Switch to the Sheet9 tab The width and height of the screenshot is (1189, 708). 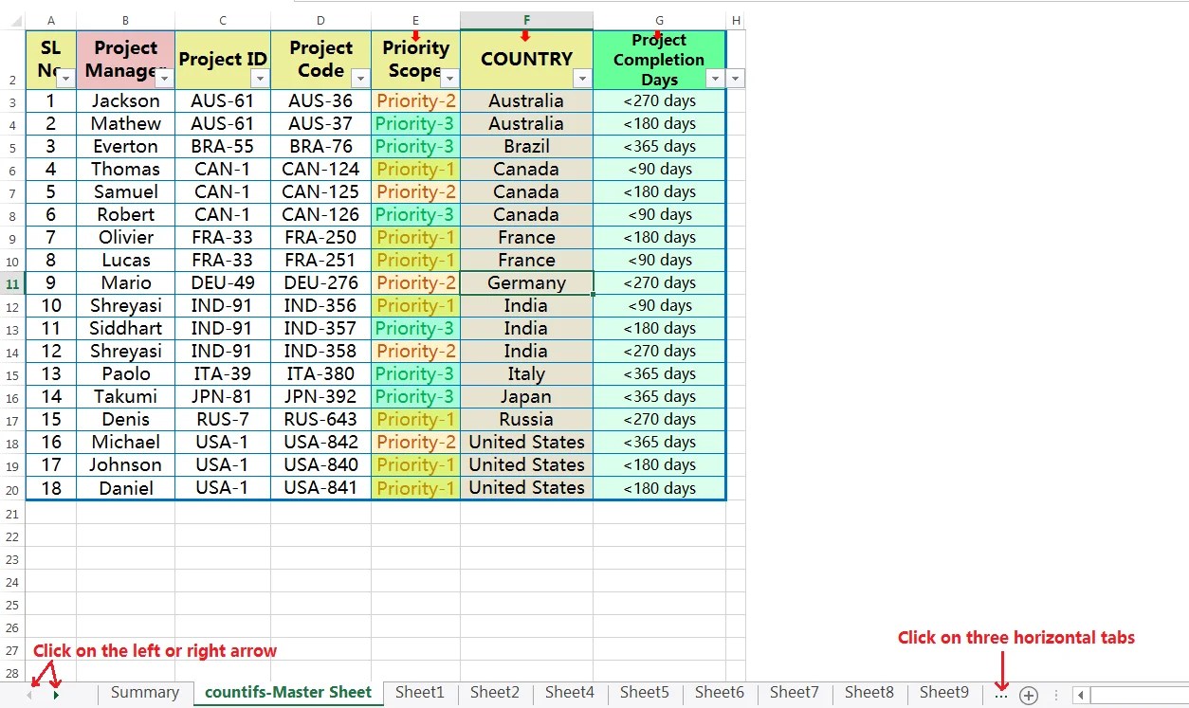tap(943, 693)
